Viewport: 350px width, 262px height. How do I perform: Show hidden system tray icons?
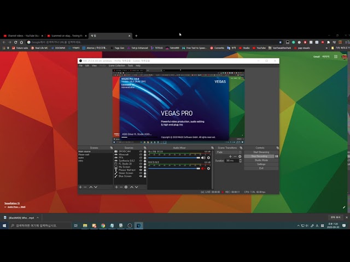click(x=298, y=225)
